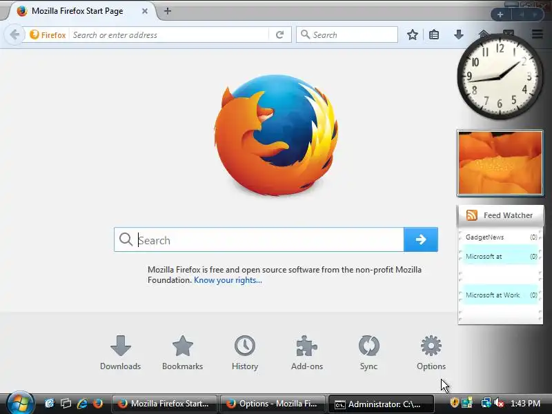552x414 pixels.
Task: Open the History shortcut icon
Action: 245,346
